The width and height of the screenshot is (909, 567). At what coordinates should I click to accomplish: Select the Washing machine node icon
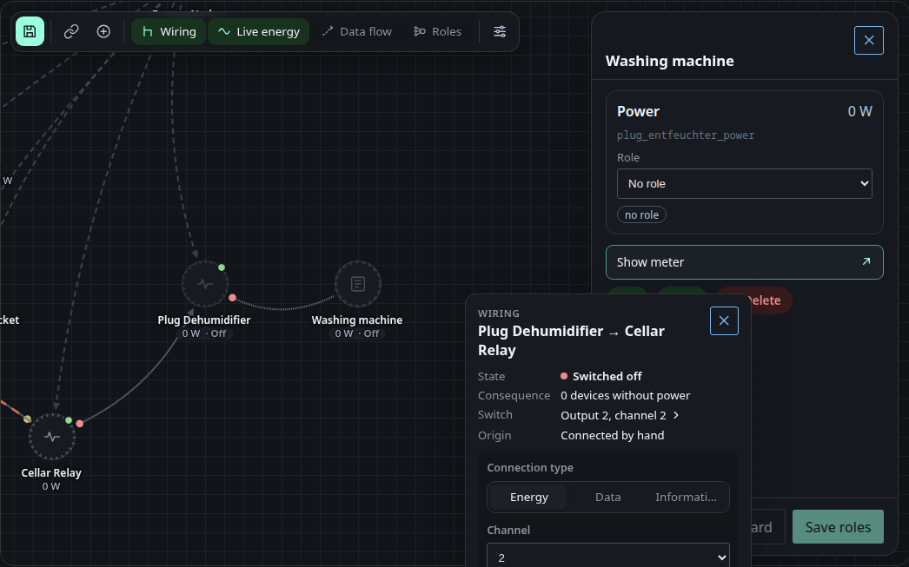click(358, 284)
